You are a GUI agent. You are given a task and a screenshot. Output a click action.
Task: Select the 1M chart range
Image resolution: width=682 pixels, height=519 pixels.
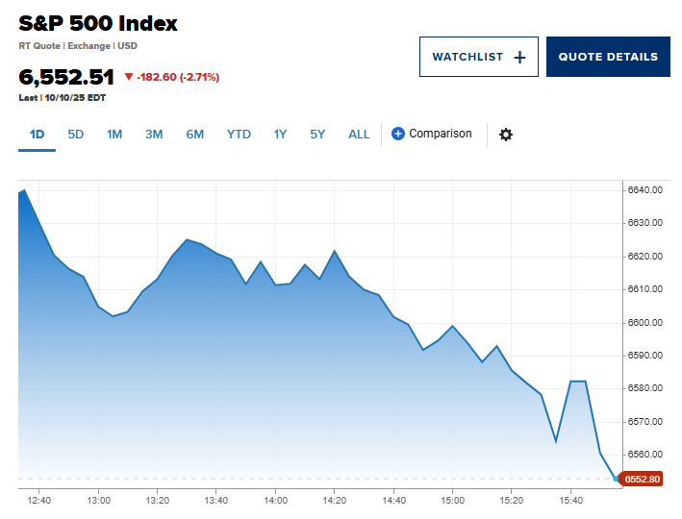114,135
